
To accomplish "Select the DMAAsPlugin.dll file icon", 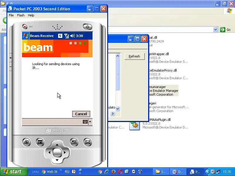I will 135,126.
